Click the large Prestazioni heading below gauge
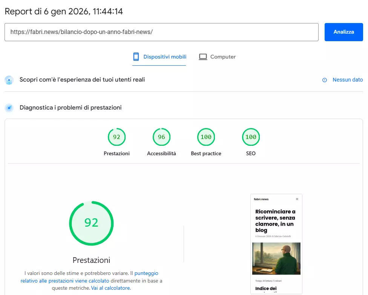 coord(91,260)
